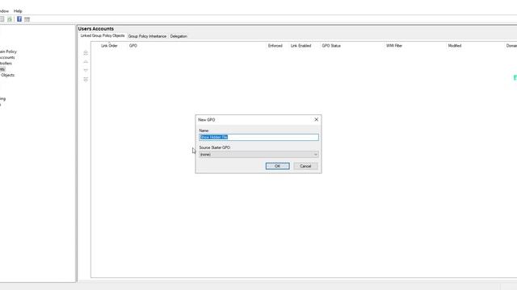Move link down one position arrow
Image resolution: width=517 pixels, height=290 pixels.
pyautogui.click(x=86, y=70)
